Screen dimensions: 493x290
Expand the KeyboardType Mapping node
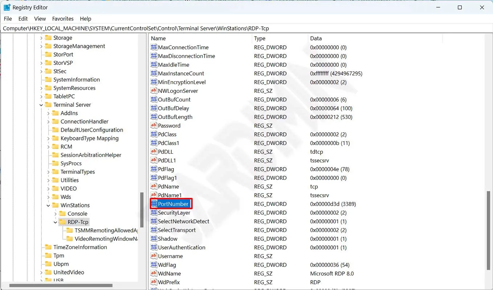48,138
